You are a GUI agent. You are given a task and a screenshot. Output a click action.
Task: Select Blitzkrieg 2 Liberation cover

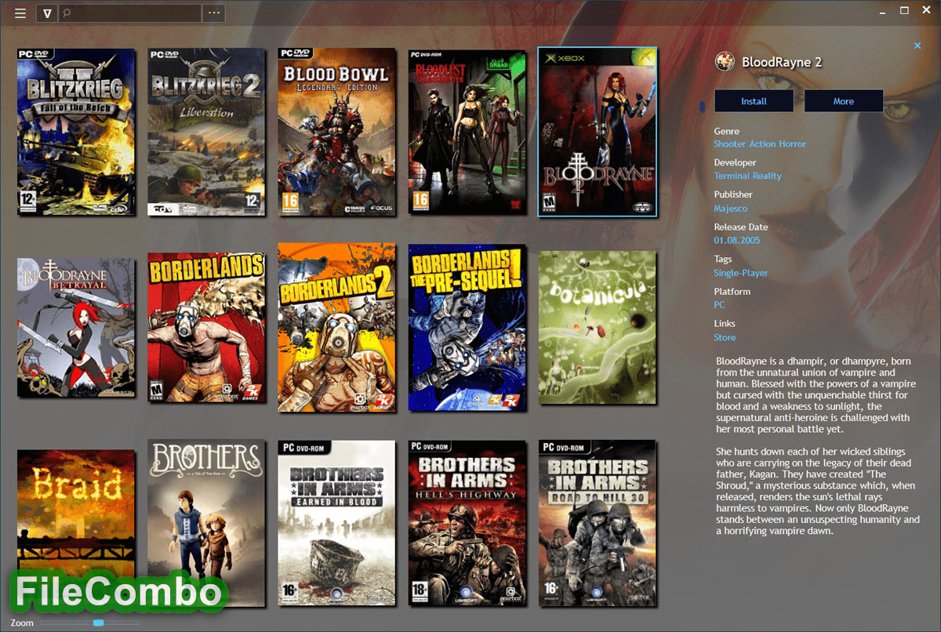206,132
